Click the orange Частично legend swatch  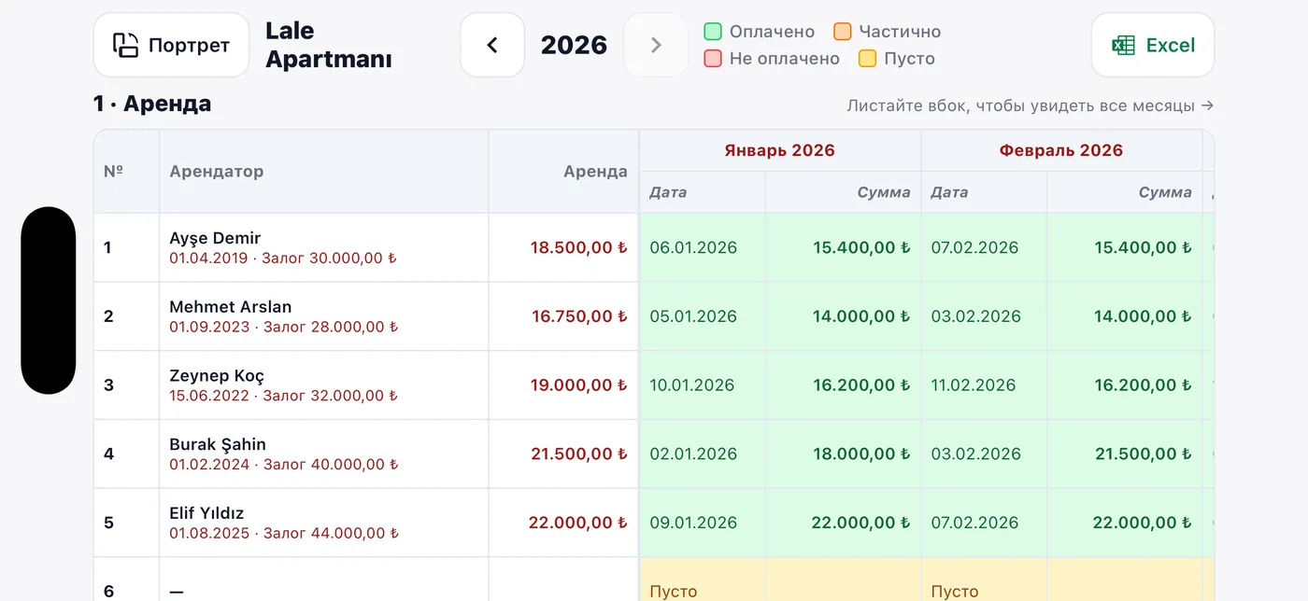coord(842,32)
